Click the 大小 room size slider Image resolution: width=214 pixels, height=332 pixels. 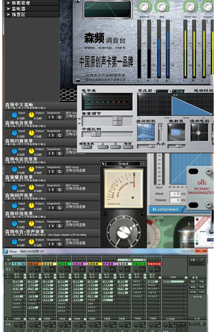(x=160, y=132)
